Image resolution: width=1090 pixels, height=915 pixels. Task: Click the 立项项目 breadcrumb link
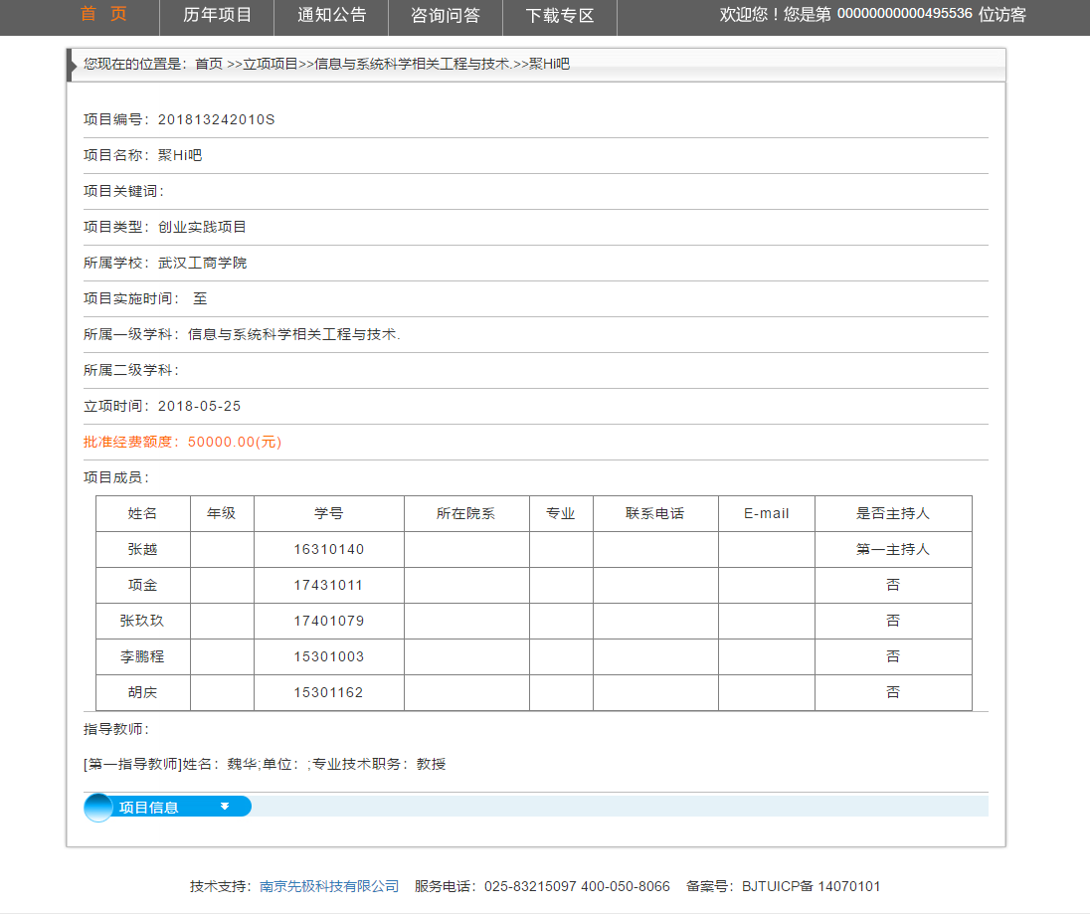pos(271,64)
